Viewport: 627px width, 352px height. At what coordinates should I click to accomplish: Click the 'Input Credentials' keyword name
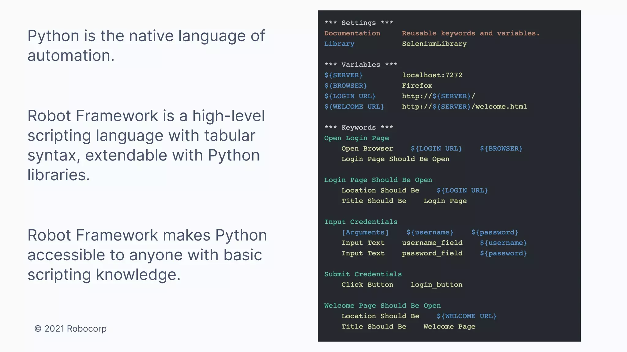pyautogui.click(x=361, y=222)
